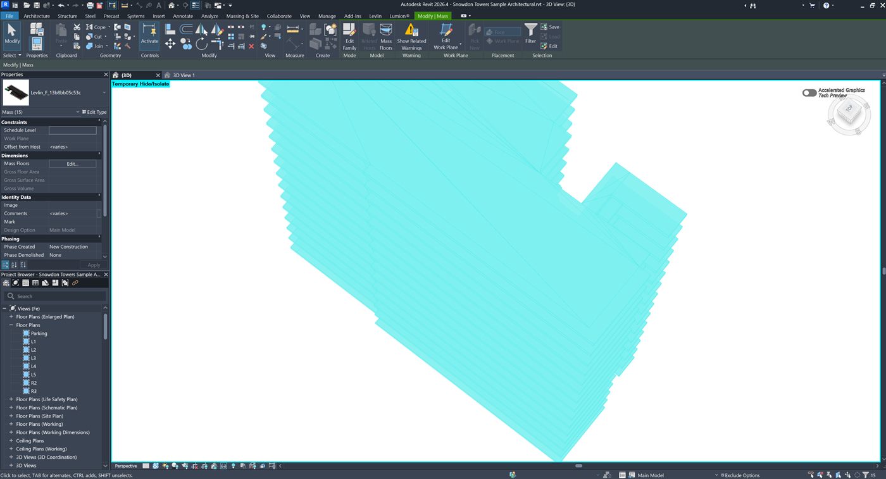This screenshot has width=886, height=479.
Task: Select the Align tool
Action: click(x=170, y=29)
